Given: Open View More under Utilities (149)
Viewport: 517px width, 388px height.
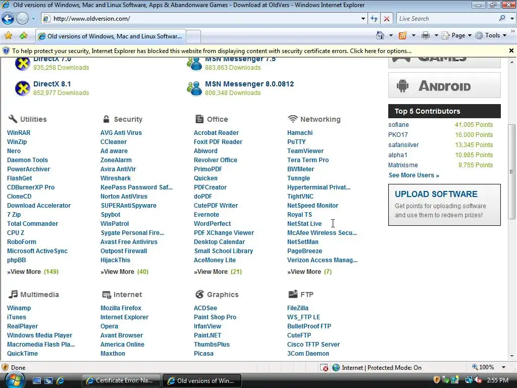Looking at the screenshot, I should [x=33, y=271].
